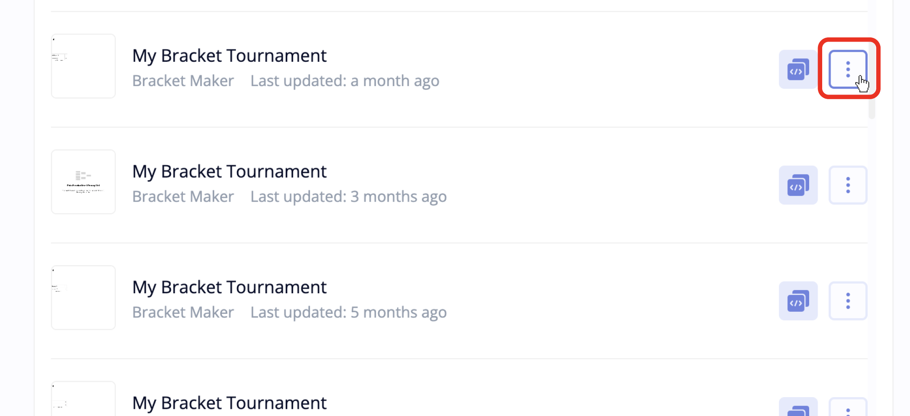
Task: Open the tournament updated 3 months ago
Action: coord(229,171)
